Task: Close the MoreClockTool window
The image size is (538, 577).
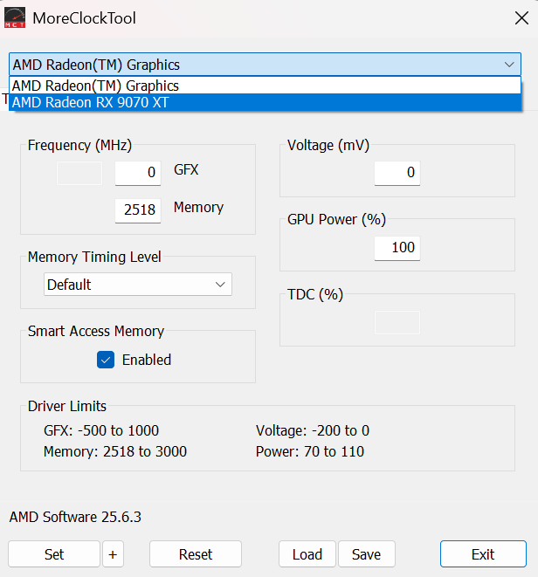Action: (x=521, y=18)
